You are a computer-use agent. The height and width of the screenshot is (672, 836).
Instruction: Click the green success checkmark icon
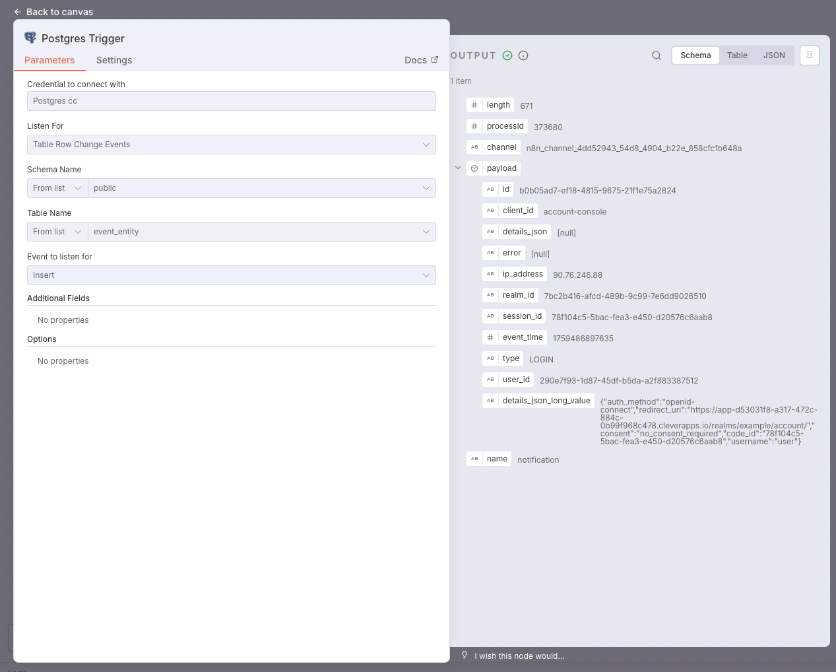(507, 55)
